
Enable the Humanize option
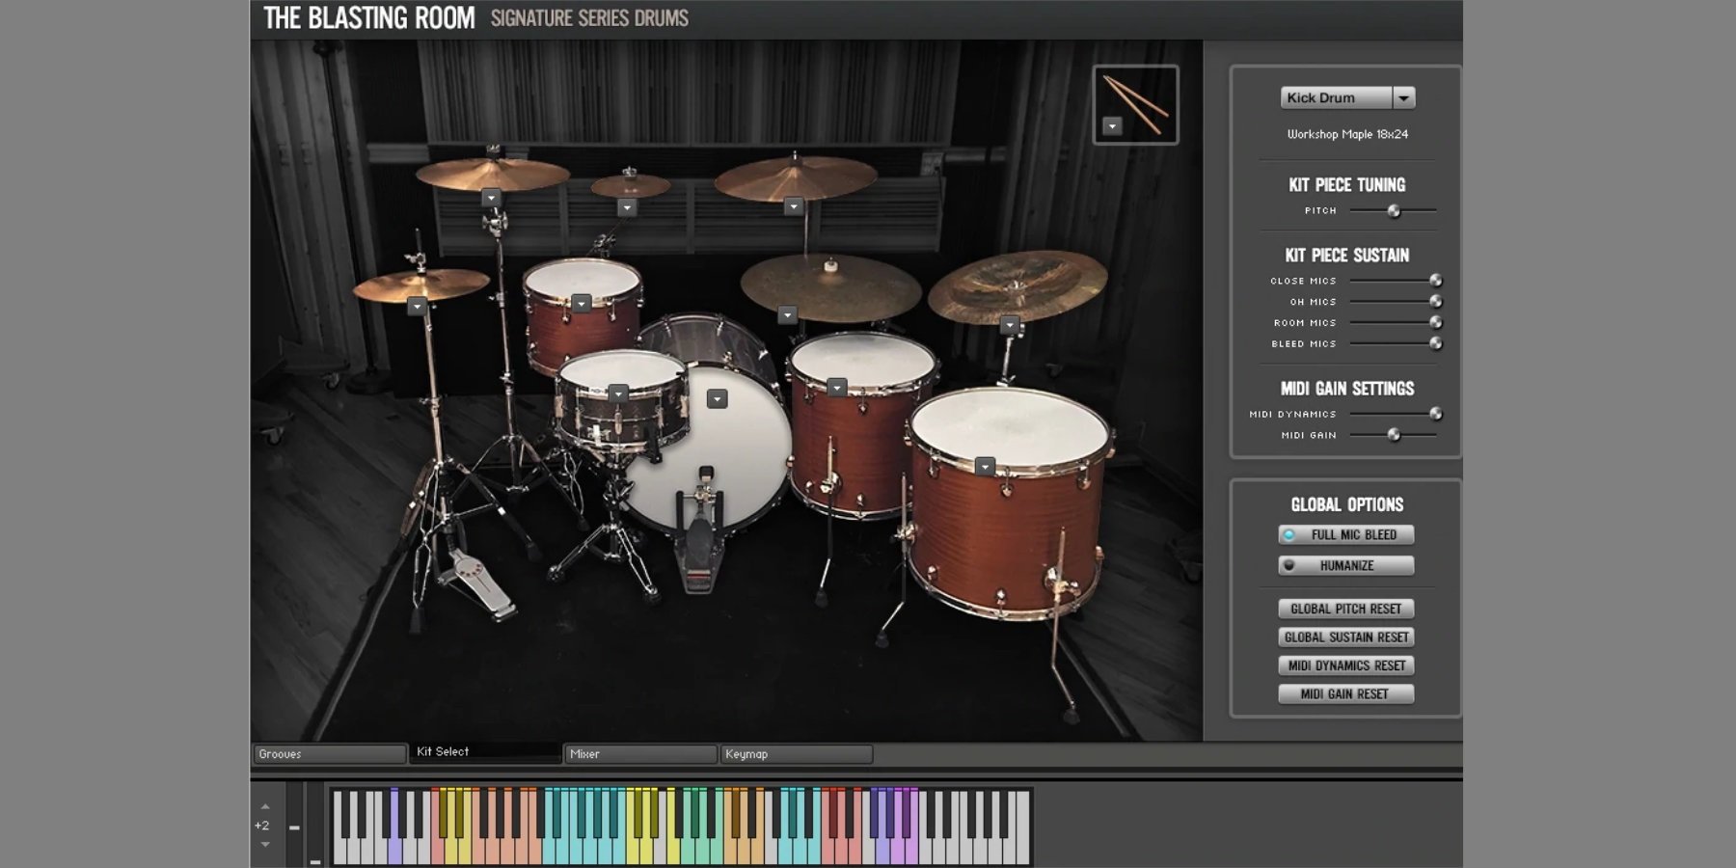coord(1345,565)
